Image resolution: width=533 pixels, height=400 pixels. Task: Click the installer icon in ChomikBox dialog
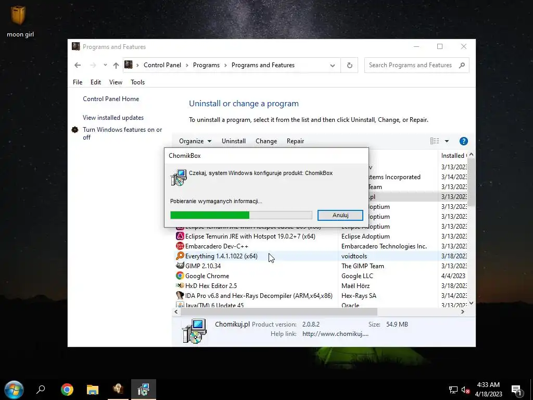[x=179, y=178]
